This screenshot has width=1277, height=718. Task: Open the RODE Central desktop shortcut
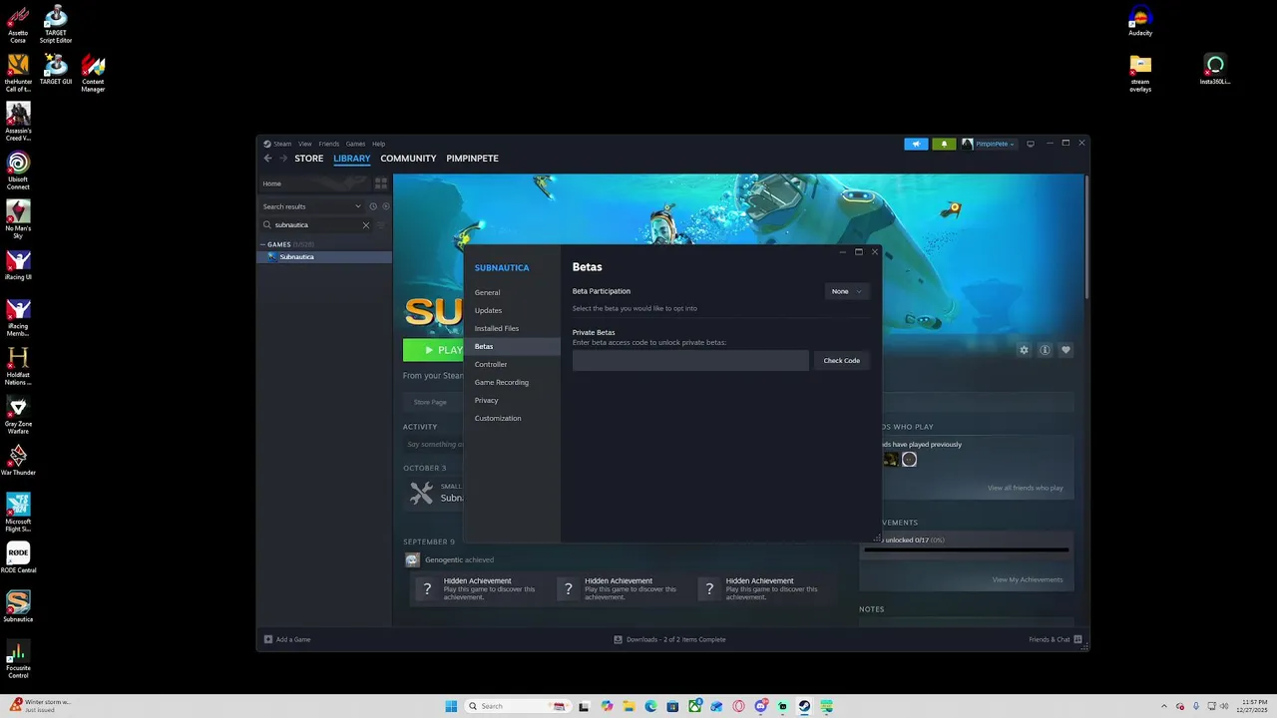[18, 557]
